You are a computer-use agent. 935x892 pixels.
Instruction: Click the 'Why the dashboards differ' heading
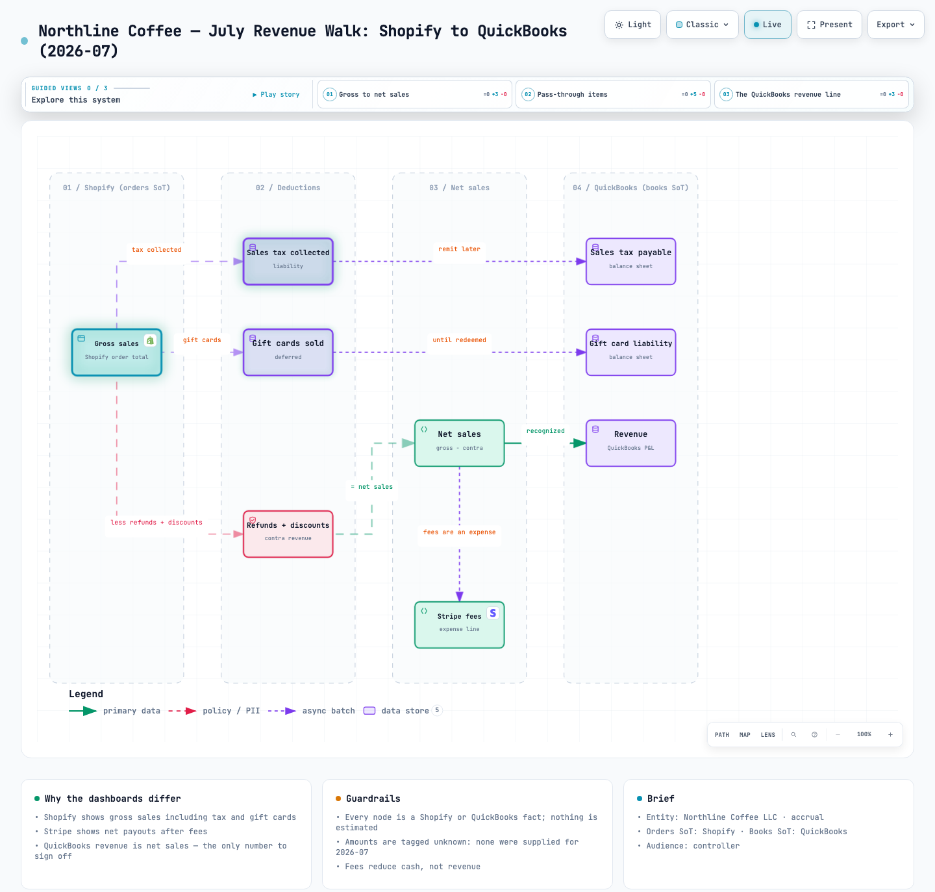[113, 799]
